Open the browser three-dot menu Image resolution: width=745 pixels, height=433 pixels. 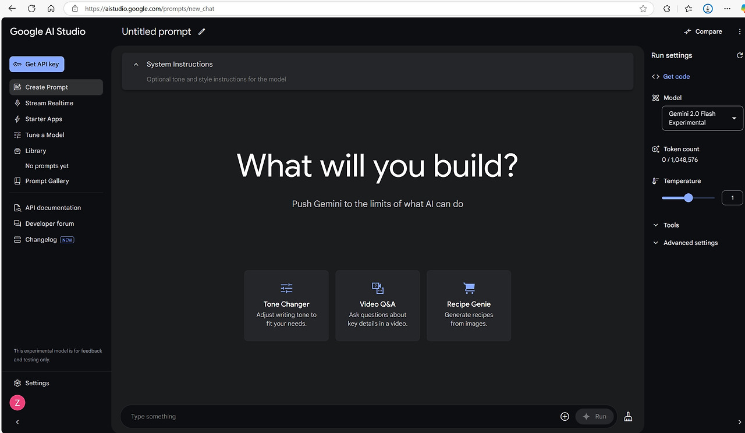pyautogui.click(x=727, y=9)
